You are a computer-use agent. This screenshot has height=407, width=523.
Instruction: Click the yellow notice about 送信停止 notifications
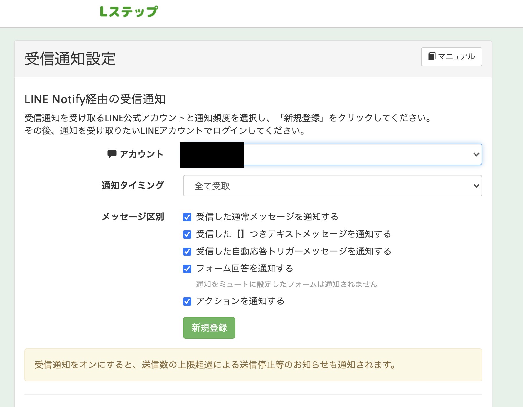point(253,365)
